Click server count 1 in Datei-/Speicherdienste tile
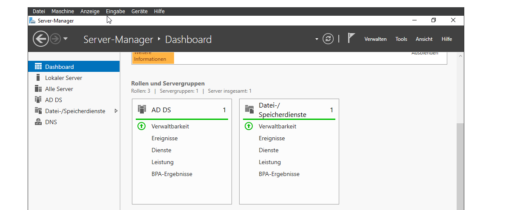Screen dimensions: 506x210 pos(332,111)
